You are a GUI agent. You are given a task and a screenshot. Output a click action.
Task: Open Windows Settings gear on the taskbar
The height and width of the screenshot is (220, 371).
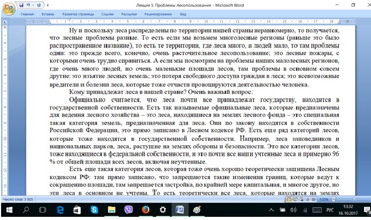(x=163, y=210)
